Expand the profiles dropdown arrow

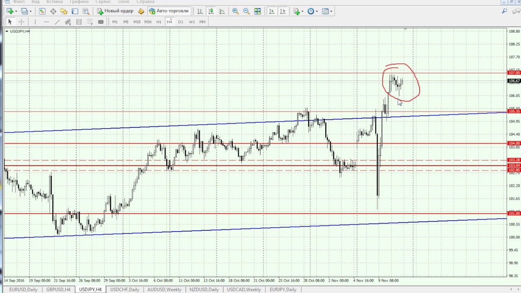pyautogui.click(x=31, y=11)
